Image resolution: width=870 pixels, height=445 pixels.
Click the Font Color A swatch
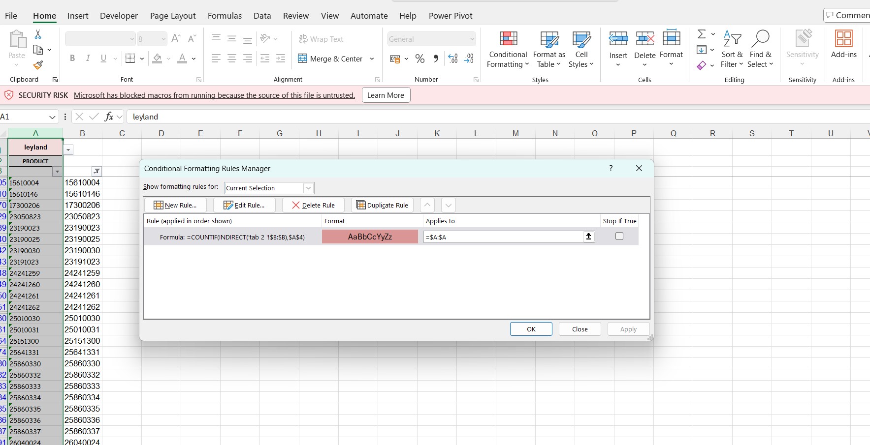coord(182,59)
